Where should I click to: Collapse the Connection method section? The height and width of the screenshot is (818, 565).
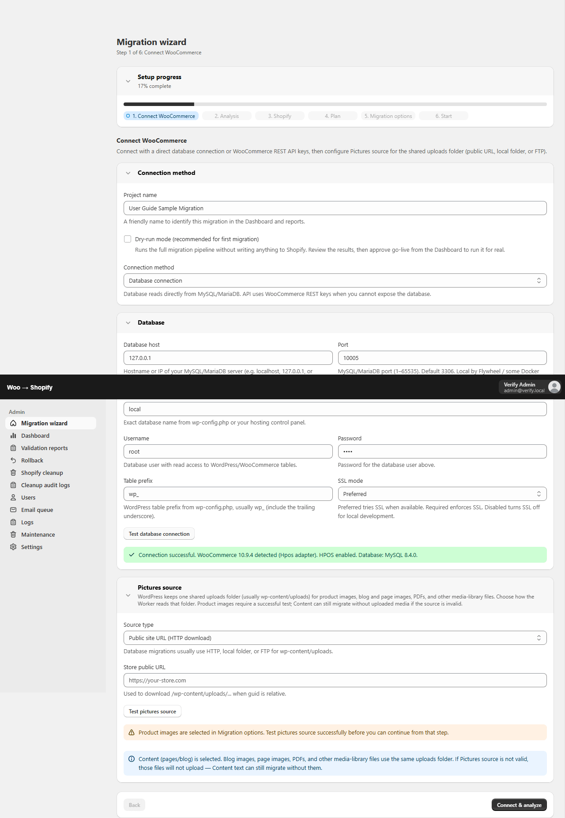tap(128, 173)
